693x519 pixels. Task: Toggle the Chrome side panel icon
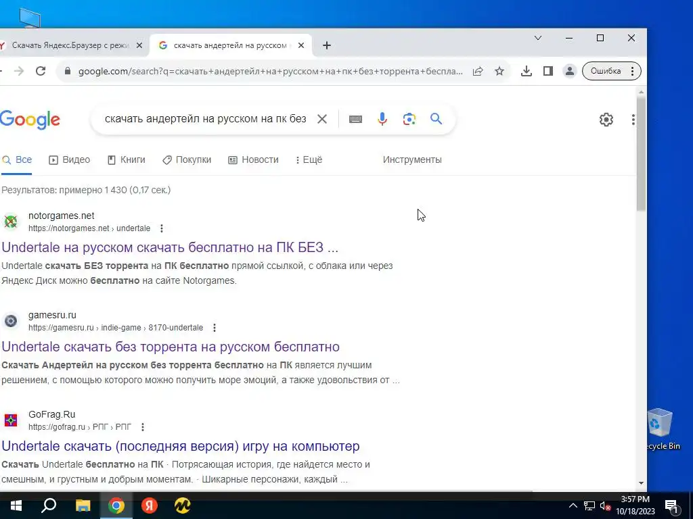coord(548,71)
